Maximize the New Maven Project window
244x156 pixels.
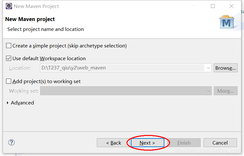pyautogui.click(x=213, y=6)
